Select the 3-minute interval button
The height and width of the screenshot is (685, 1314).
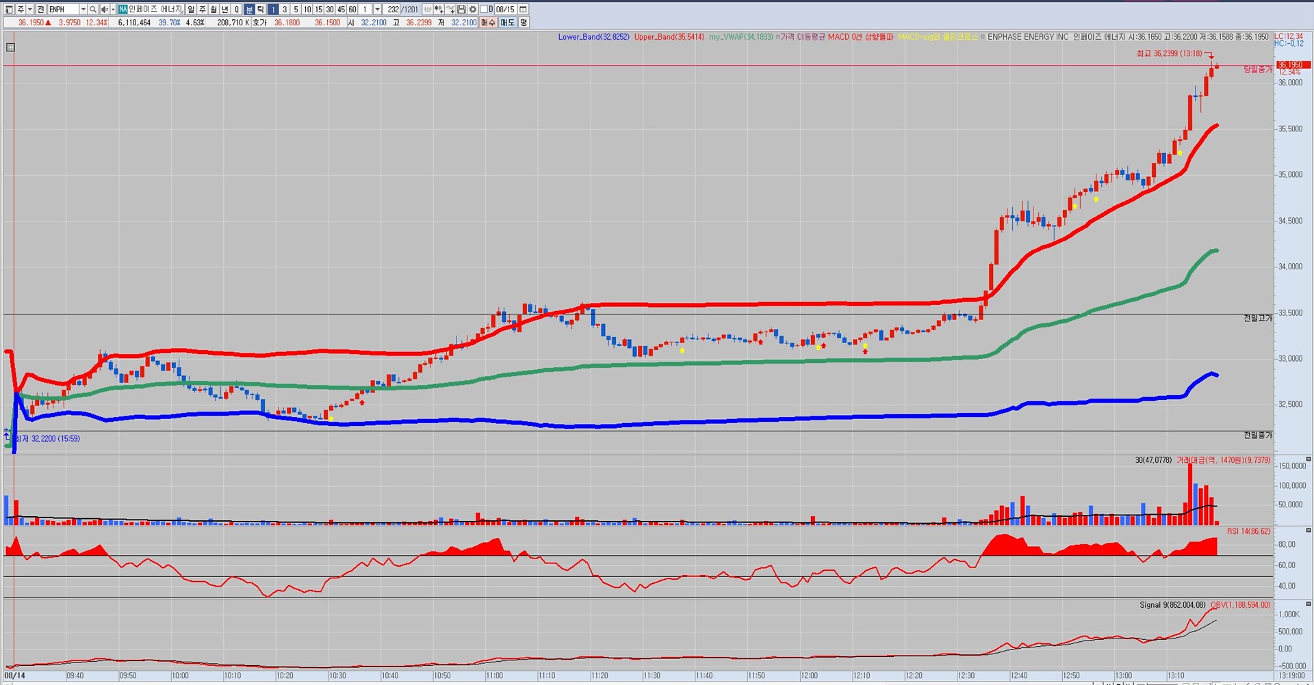285,10
